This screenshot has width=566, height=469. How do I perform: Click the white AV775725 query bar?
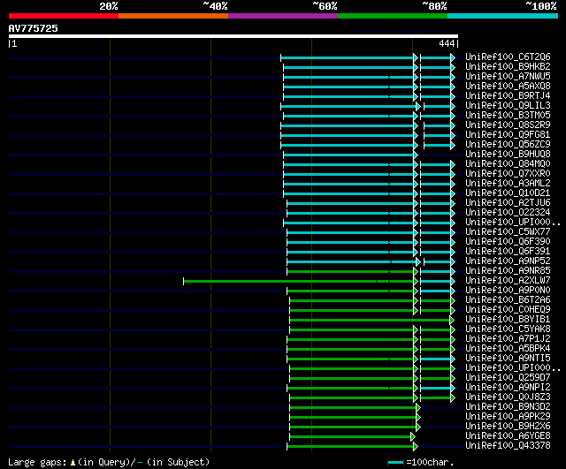[233, 36]
